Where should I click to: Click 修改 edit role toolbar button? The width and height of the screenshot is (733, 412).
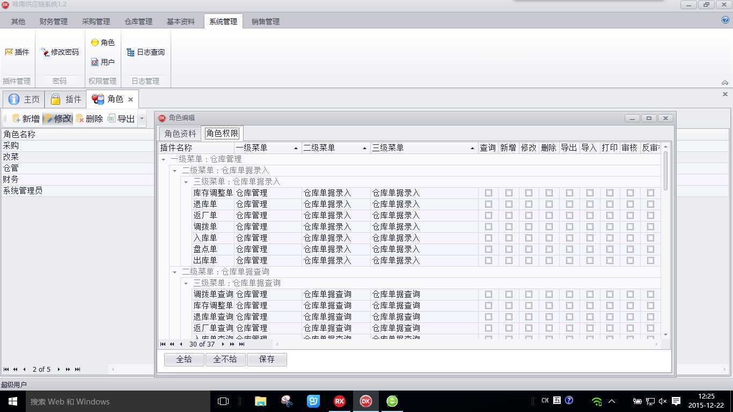tap(58, 119)
